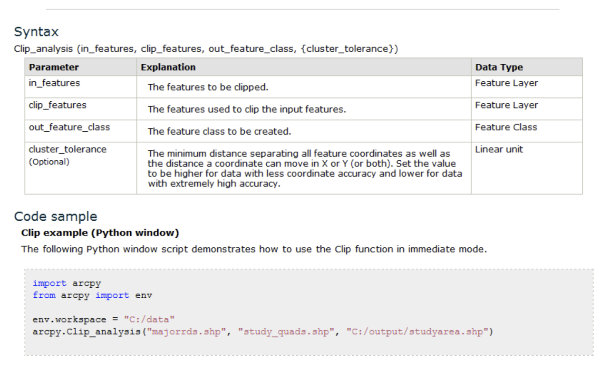
Task: Click the "majorrds.shp" string argument
Action: tap(186, 332)
